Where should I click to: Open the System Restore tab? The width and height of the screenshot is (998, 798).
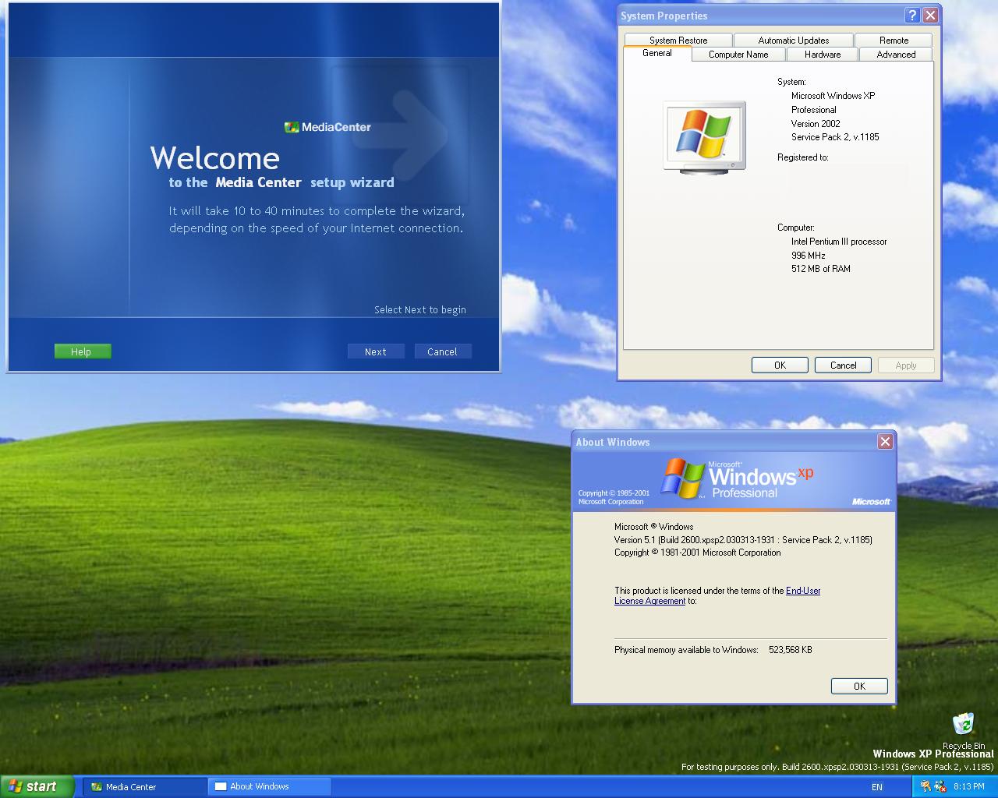678,40
